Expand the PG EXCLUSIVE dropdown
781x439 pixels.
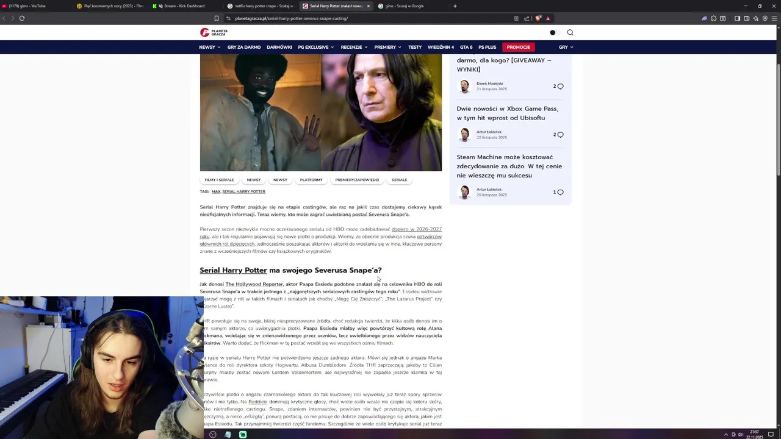tap(316, 47)
